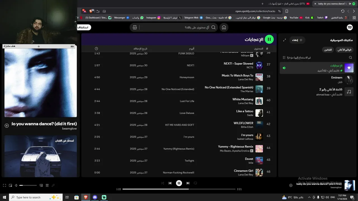The image size is (358, 201).
Task: Bookmark this page via the bookmark icon
Action: 287,11
